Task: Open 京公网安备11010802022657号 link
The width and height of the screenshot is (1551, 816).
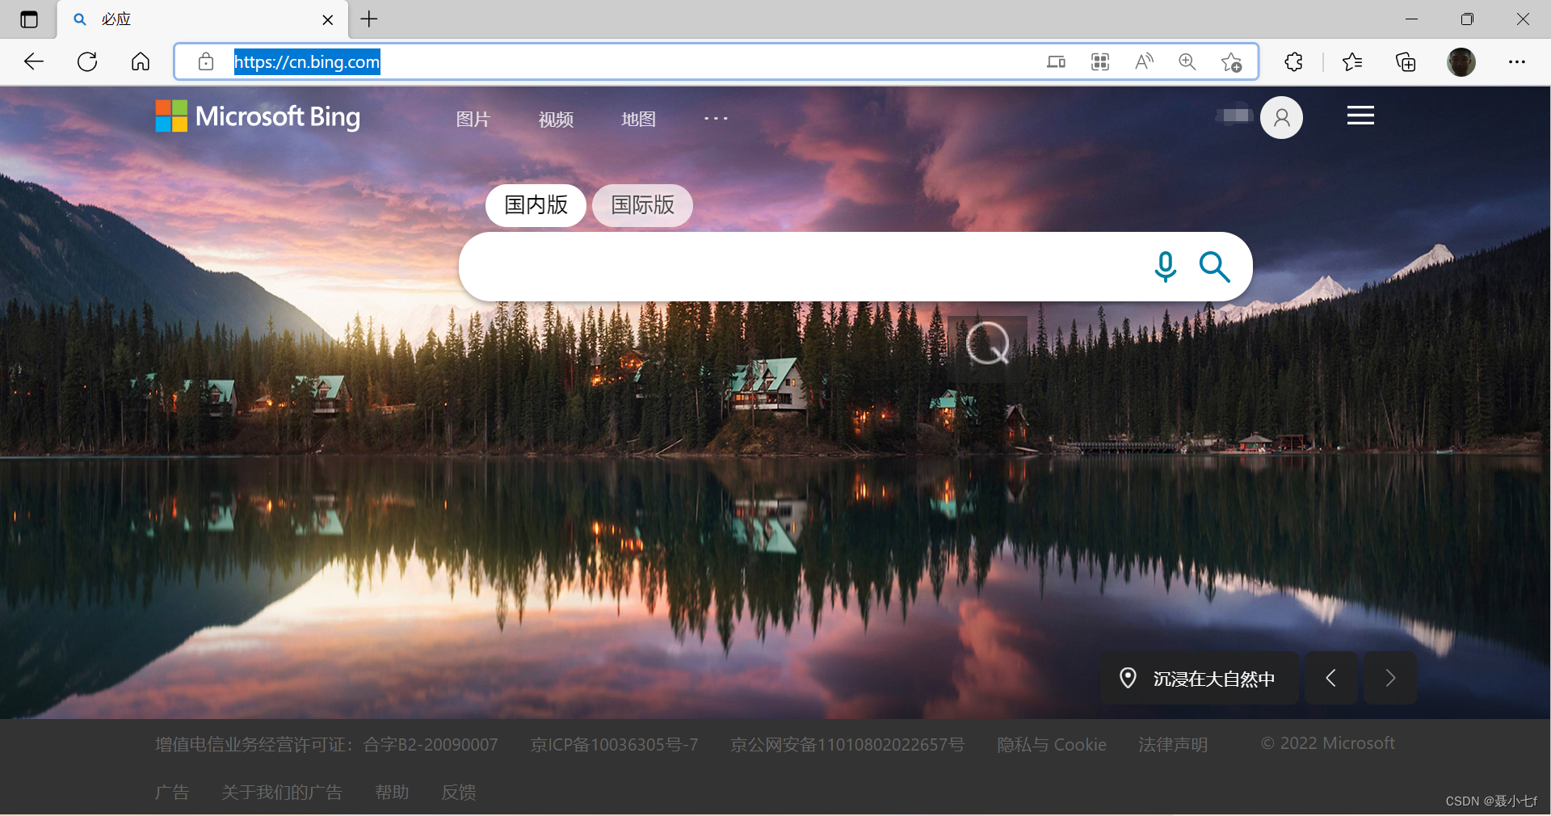Action: pyautogui.click(x=848, y=744)
